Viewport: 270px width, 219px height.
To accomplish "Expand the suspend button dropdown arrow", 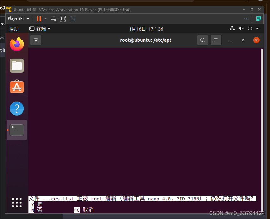I will [x=45, y=19].
